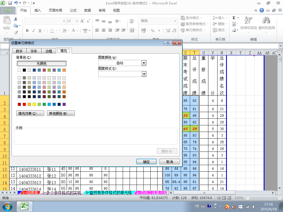Click the large Paste clipboard icon

pos(7,20)
